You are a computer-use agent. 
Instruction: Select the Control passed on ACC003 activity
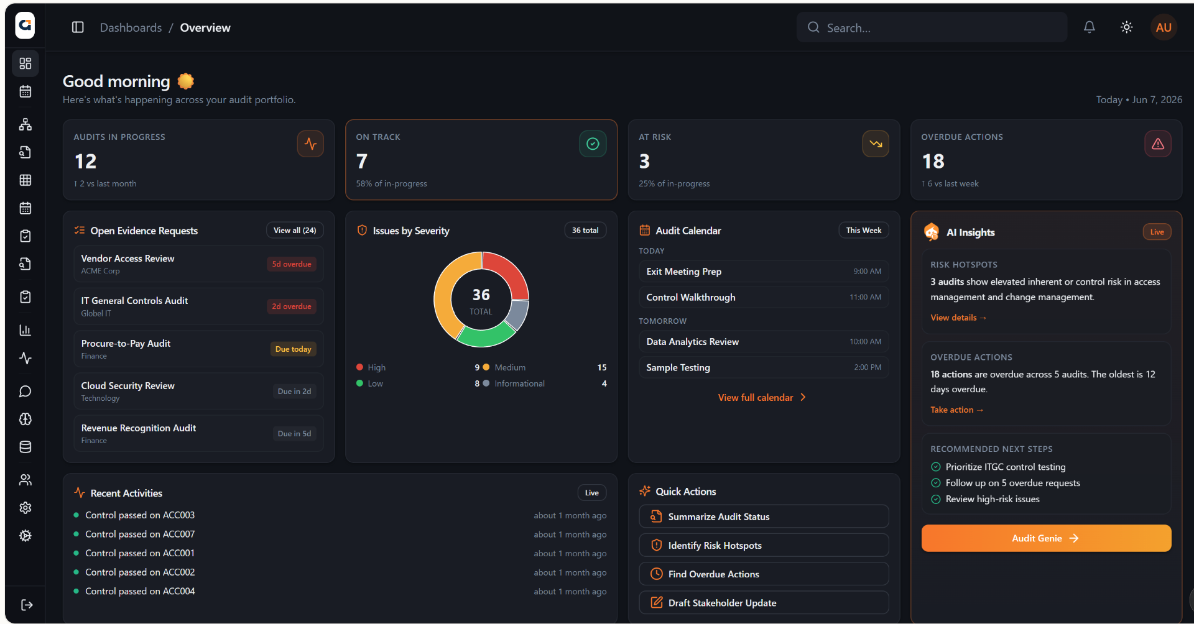[x=340, y=515]
